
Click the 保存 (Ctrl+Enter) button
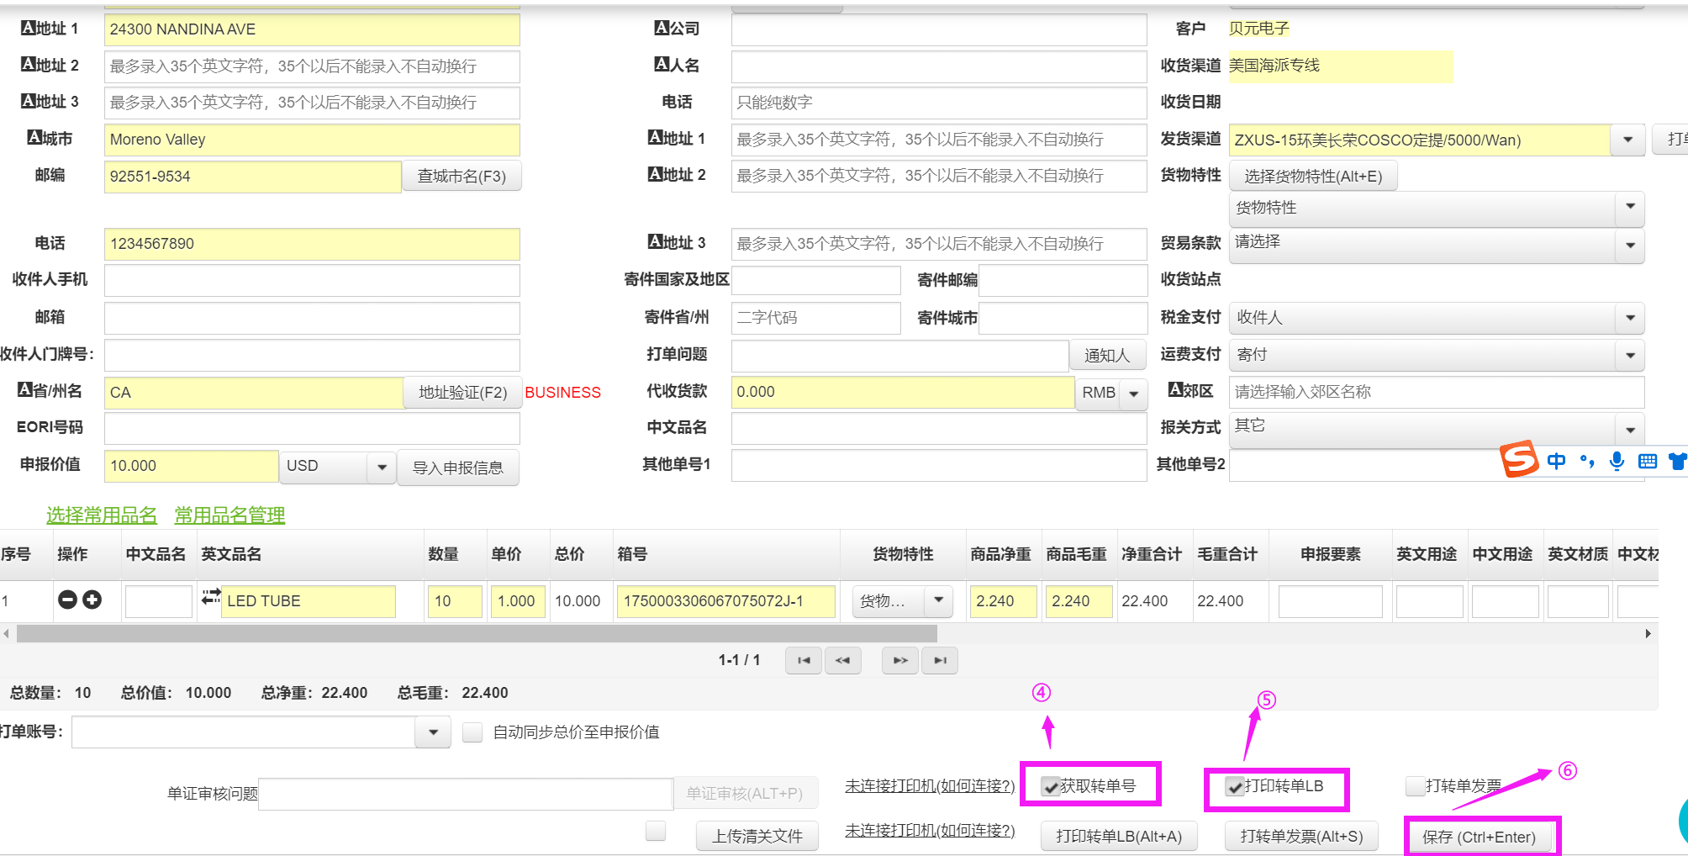[x=1479, y=837]
